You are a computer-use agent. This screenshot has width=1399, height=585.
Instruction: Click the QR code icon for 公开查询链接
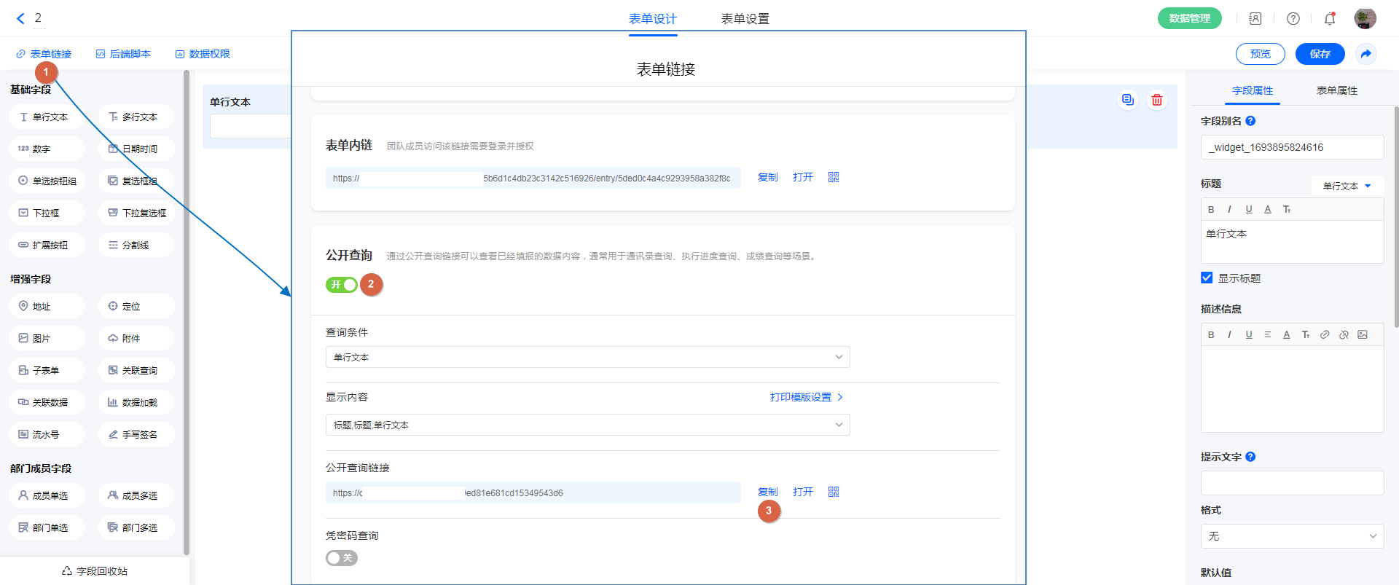(834, 492)
